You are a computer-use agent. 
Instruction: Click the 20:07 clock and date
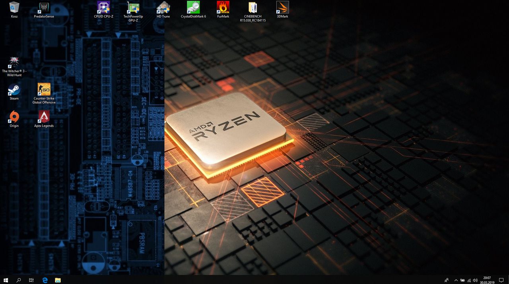pyautogui.click(x=487, y=280)
